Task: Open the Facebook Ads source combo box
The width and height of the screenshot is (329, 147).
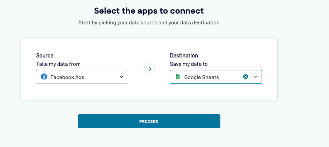Action: coord(82,77)
